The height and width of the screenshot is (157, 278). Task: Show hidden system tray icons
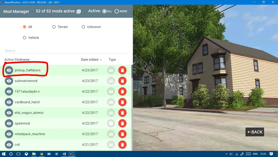(227, 154)
